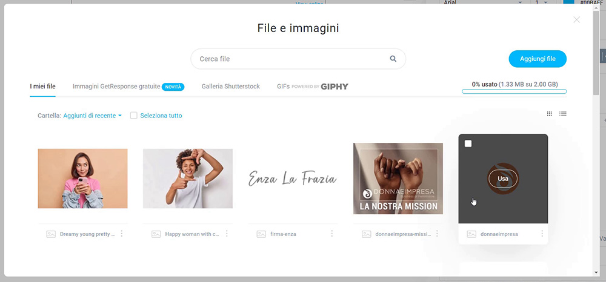Open options for Happy woman image
Image resolution: width=606 pixels, height=282 pixels.
point(227,234)
